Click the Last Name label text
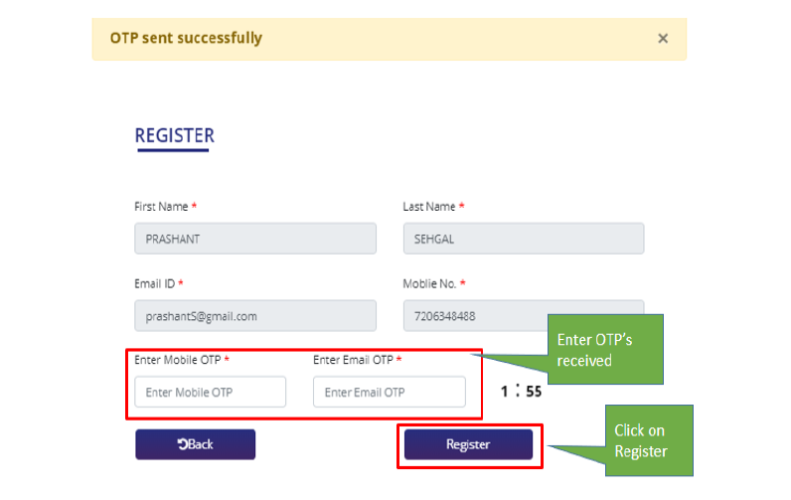Screen dimensions: 791x500 coord(429,207)
